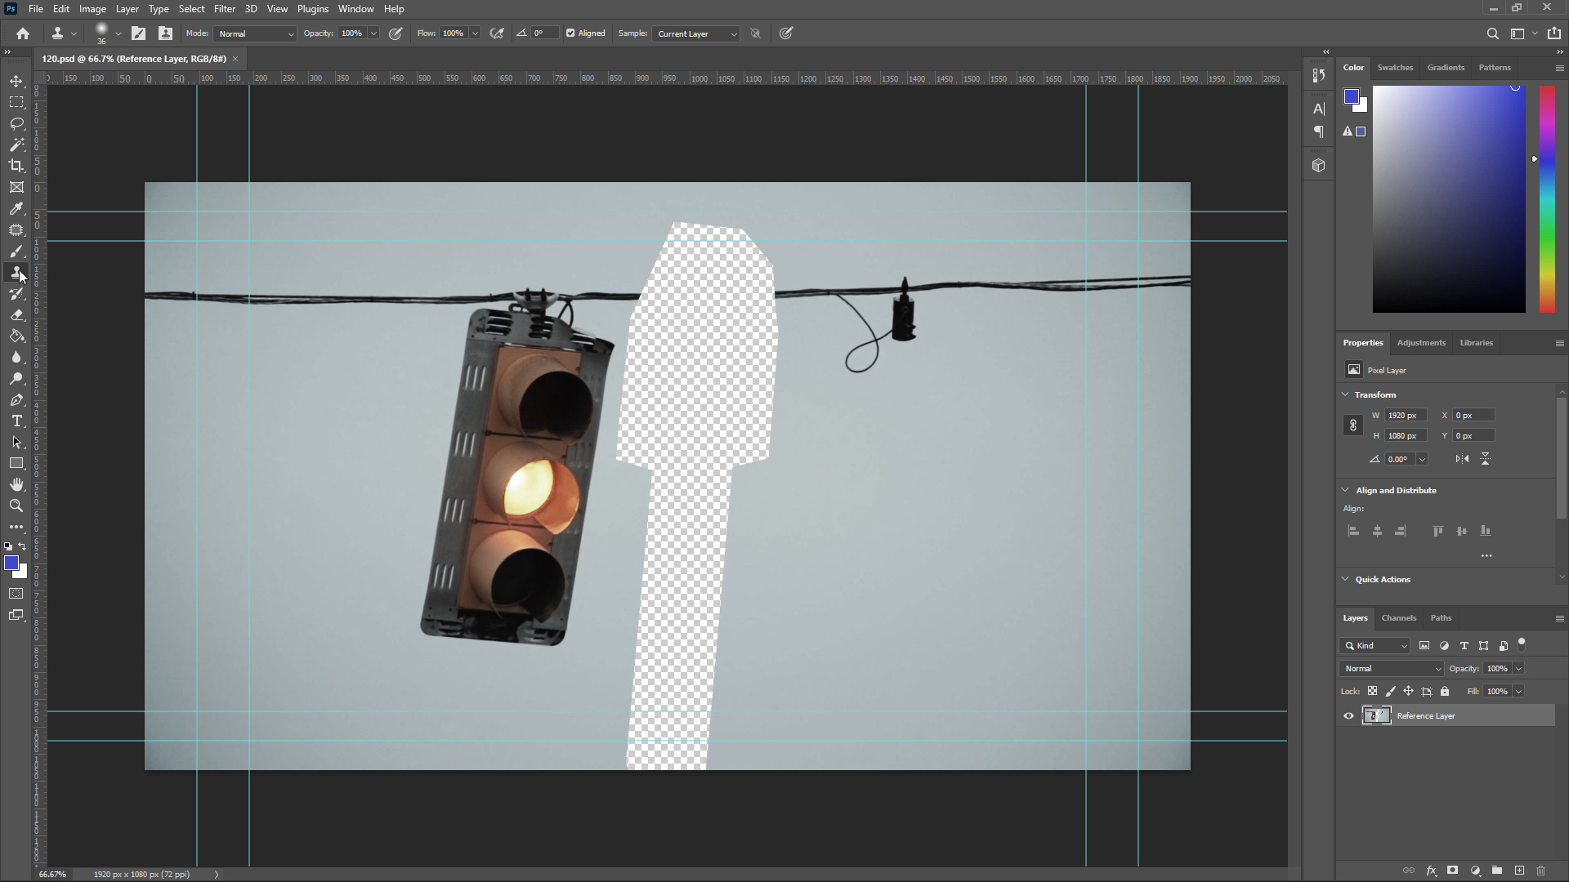Screen dimensions: 1569x882
Task: Select the Path Selection tool
Action: [16, 442]
